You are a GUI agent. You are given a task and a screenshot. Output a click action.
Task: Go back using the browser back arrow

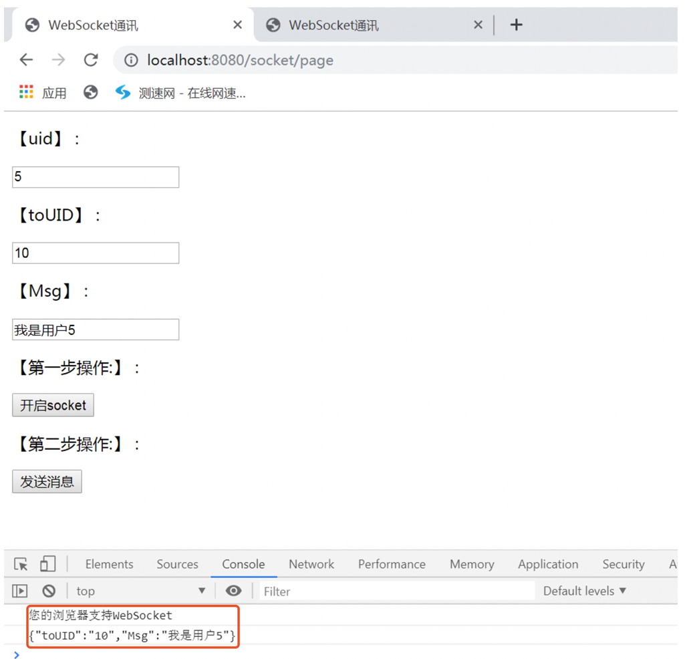point(27,59)
